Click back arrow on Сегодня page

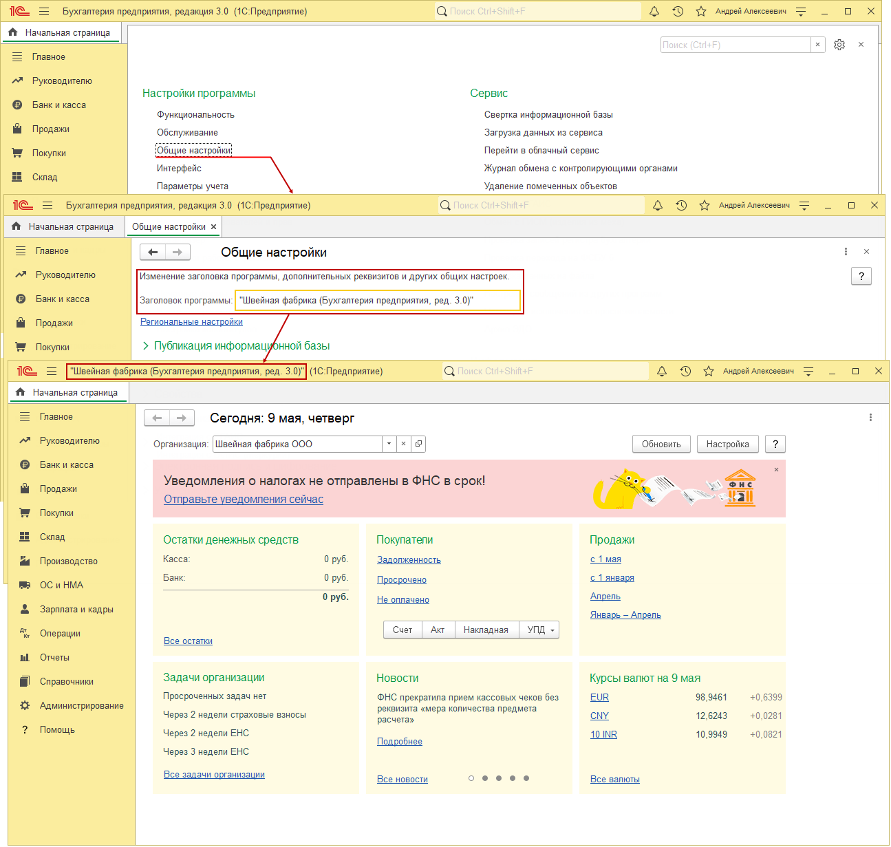pyautogui.click(x=157, y=418)
